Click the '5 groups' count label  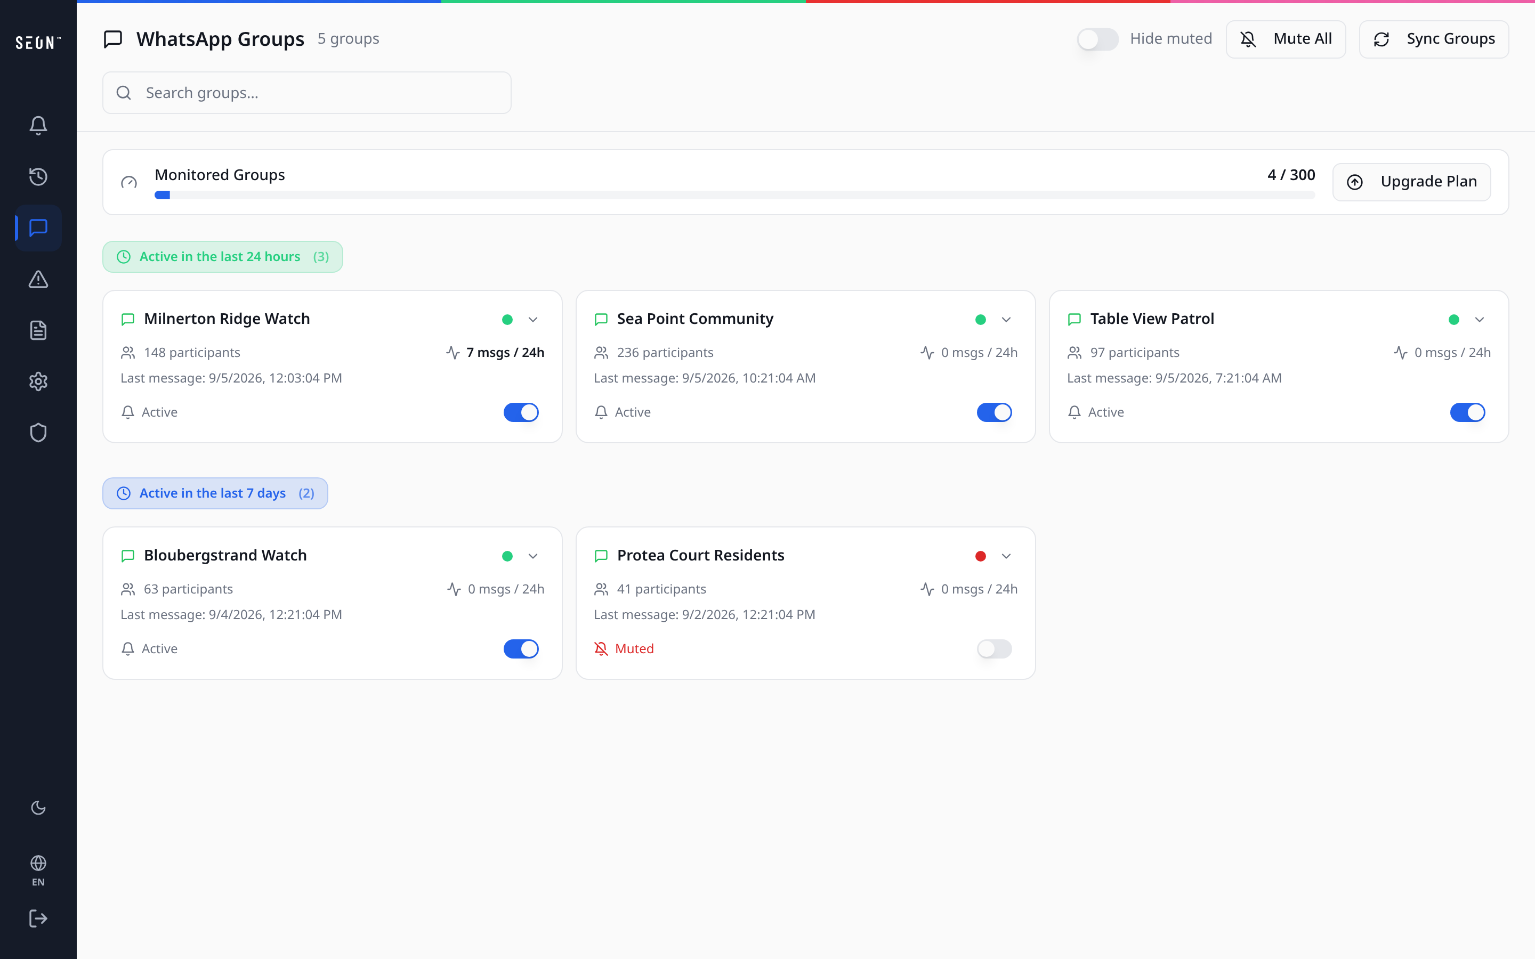pos(348,39)
